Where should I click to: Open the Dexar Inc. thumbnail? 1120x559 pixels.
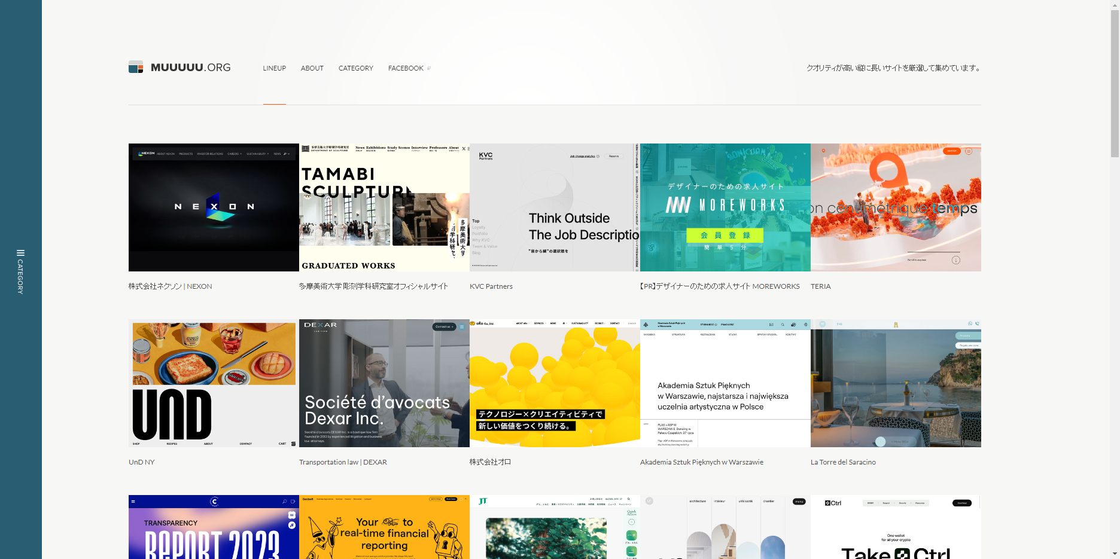tap(384, 383)
